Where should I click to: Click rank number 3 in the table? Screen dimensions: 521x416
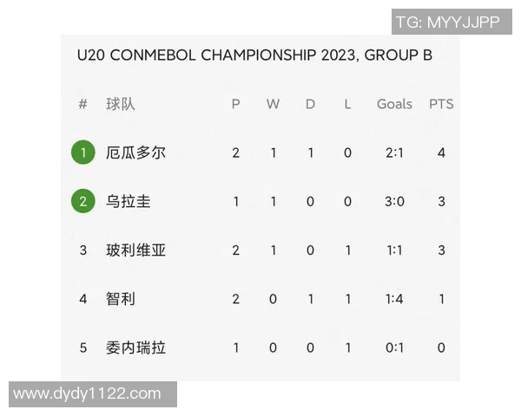pos(83,250)
